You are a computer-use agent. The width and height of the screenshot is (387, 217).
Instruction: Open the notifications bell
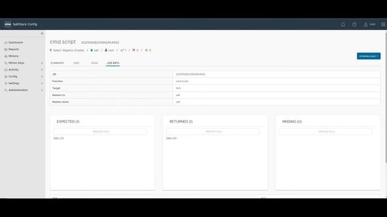pos(343,24)
